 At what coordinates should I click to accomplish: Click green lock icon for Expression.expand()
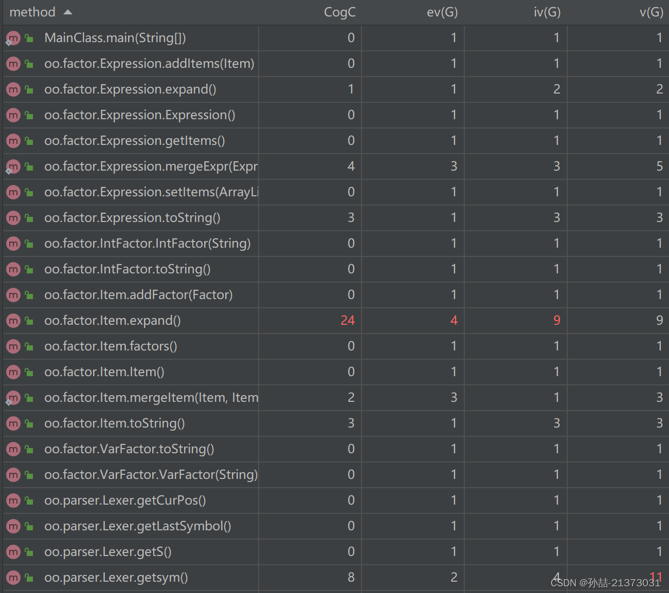29,89
